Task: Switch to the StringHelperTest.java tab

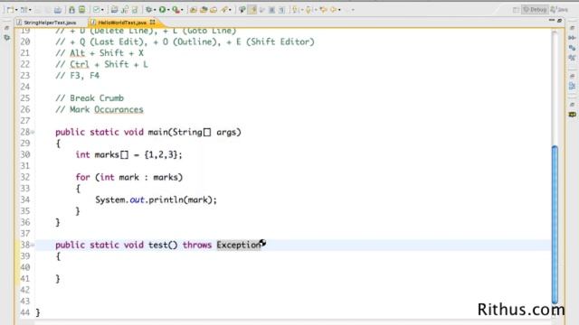Action: [50, 23]
